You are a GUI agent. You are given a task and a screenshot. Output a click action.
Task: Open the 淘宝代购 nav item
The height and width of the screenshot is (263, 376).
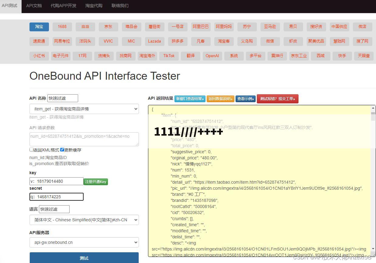pyautogui.click(x=94, y=6)
